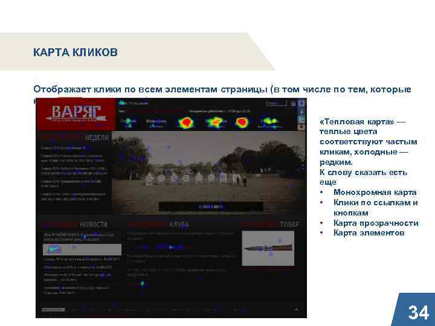Click the slide number 34
Screen dimensions: 435x326
click(x=418, y=313)
